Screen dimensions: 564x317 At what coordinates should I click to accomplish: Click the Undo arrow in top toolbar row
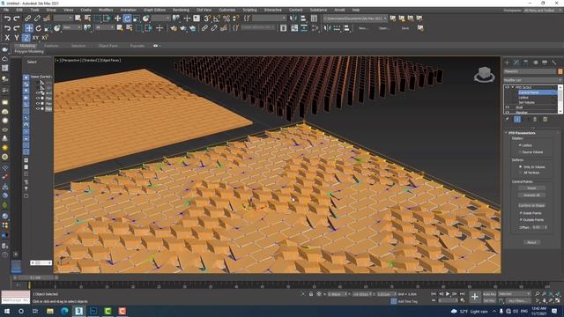coord(7,18)
